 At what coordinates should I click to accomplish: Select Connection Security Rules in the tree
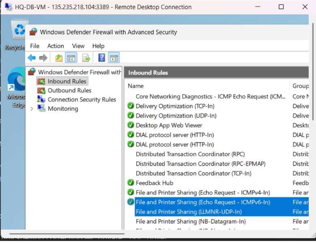tap(81, 100)
